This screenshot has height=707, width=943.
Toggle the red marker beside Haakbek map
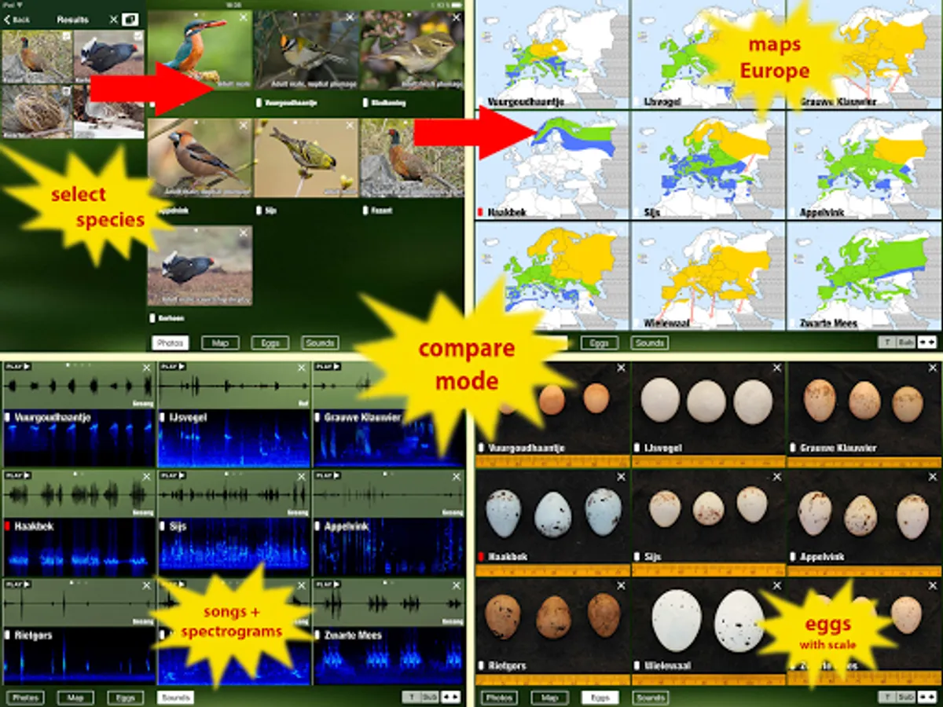point(481,211)
